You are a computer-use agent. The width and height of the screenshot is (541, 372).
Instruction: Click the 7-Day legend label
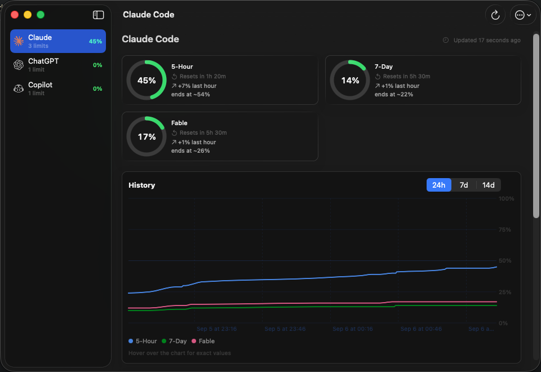click(x=178, y=341)
